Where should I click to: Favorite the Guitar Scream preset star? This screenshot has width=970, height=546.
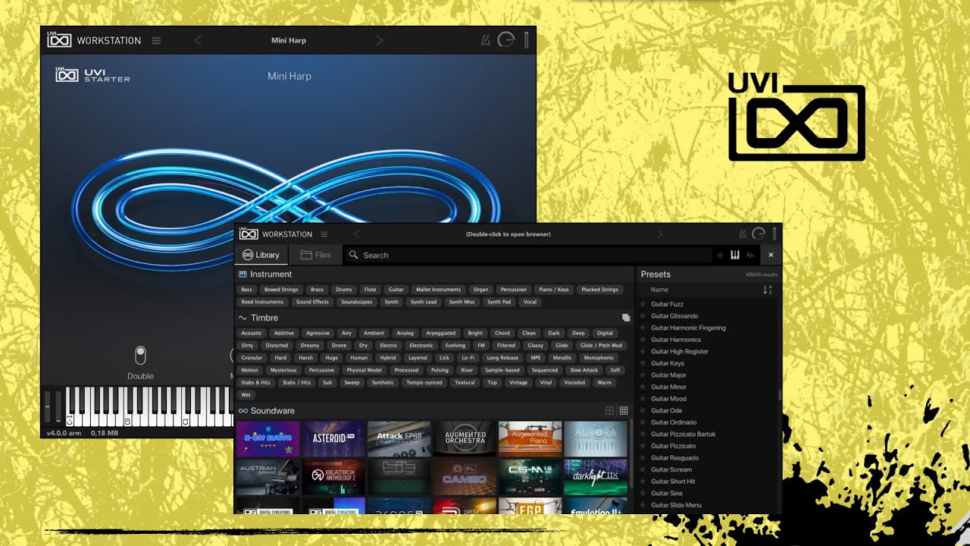(x=643, y=469)
